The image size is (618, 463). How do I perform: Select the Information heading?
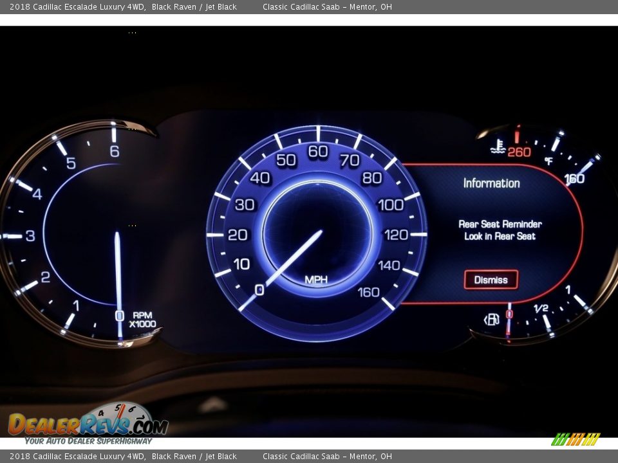(x=491, y=183)
